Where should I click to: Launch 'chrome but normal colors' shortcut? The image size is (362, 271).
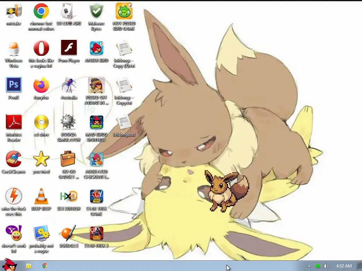[x=41, y=11]
